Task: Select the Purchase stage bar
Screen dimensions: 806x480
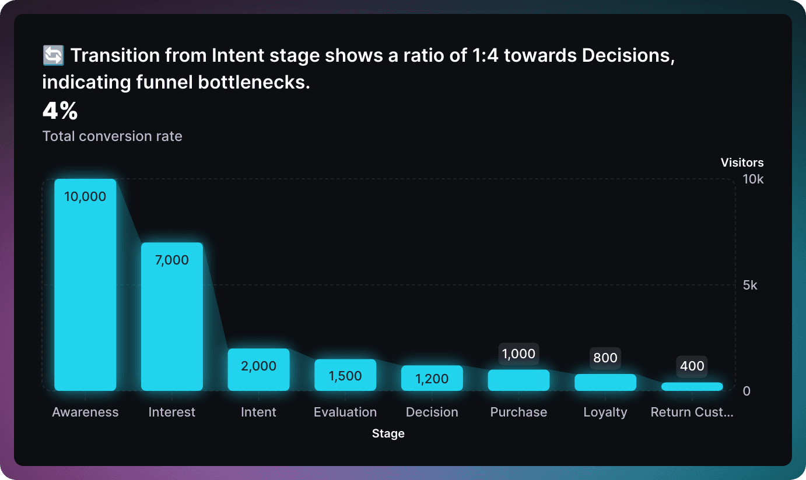Action: [518, 380]
